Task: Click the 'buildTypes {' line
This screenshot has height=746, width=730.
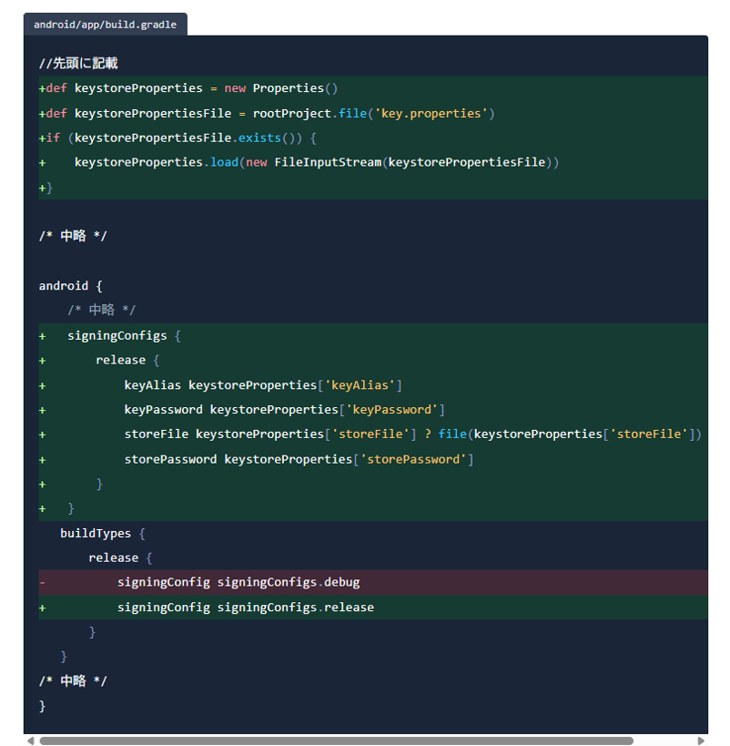Action: click(x=102, y=534)
